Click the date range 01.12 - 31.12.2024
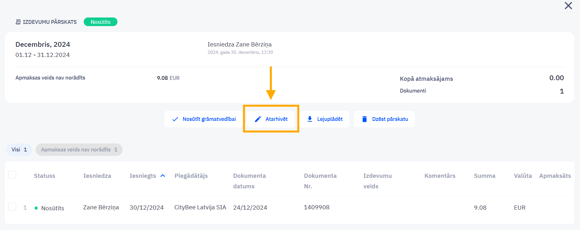The width and height of the screenshot is (580, 230). [x=42, y=55]
